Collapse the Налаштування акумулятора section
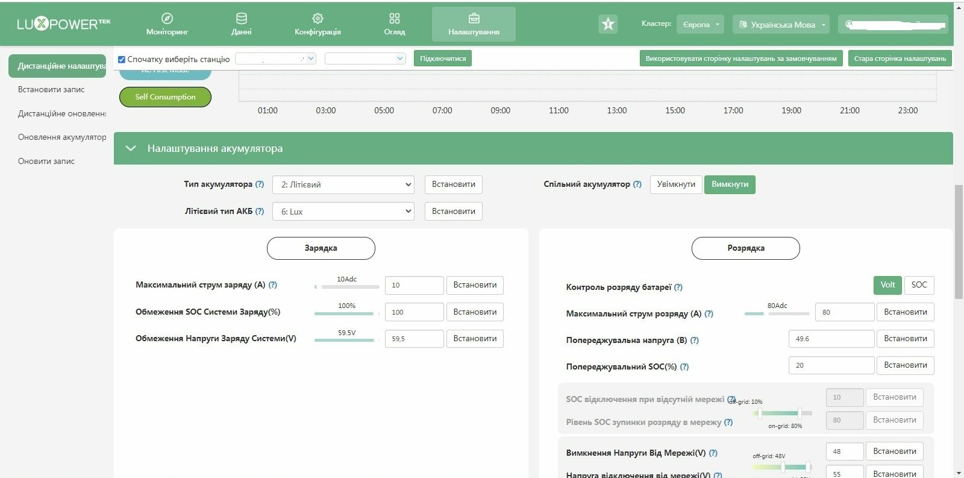The width and height of the screenshot is (964, 478). [x=131, y=148]
